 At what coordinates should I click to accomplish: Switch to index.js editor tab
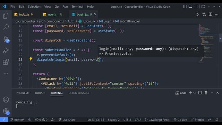(26, 15)
